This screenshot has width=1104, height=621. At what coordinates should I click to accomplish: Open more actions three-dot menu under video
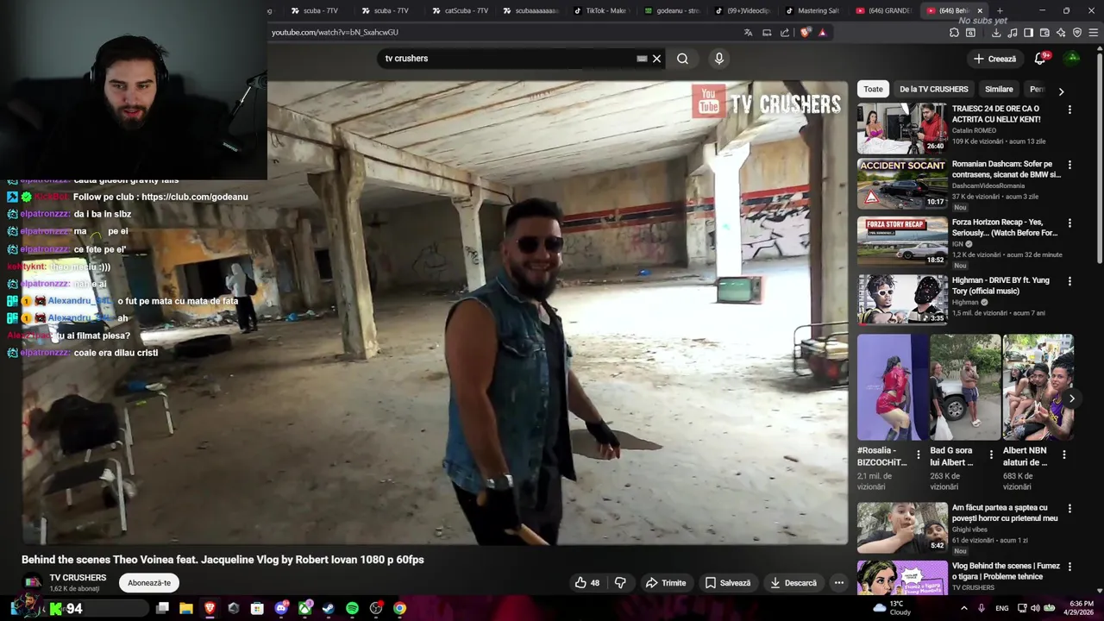838,583
